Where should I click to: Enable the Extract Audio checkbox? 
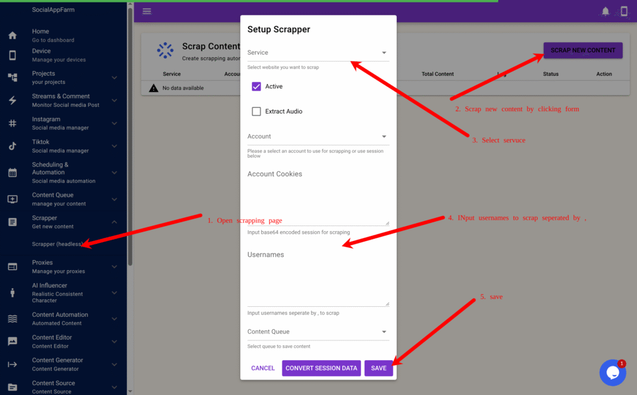pos(256,111)
